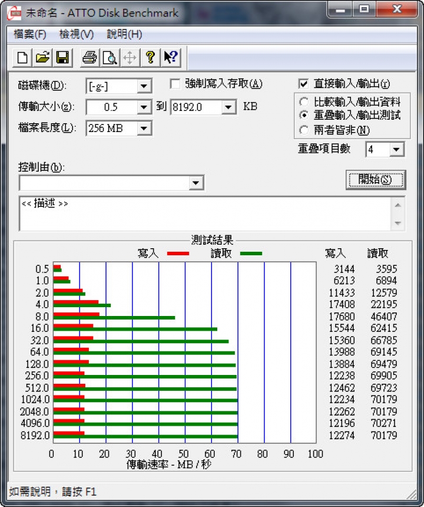Open the 磁碟機 drive dropdown

[x=144, y=86]
